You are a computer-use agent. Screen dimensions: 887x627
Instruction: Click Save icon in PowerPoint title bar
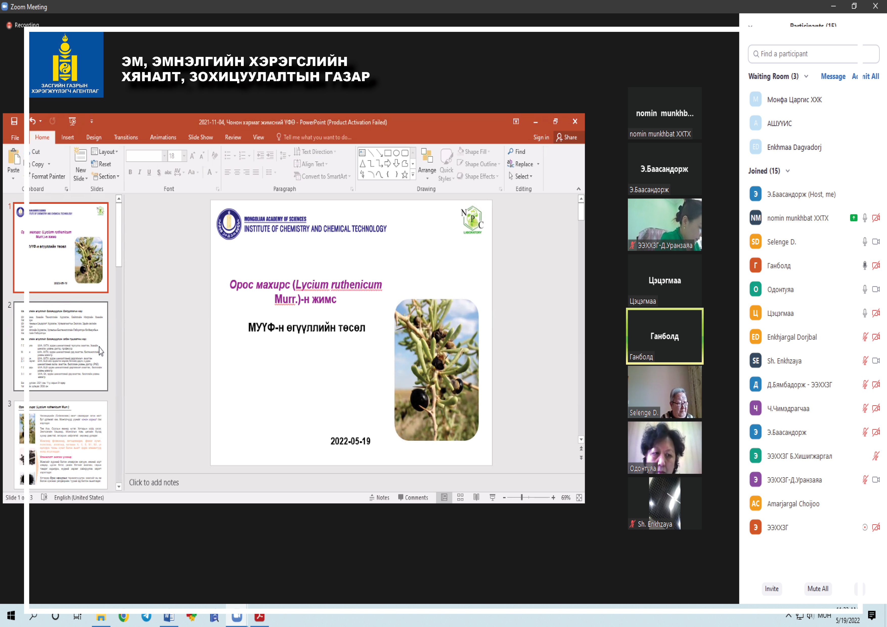pos(14,121)
